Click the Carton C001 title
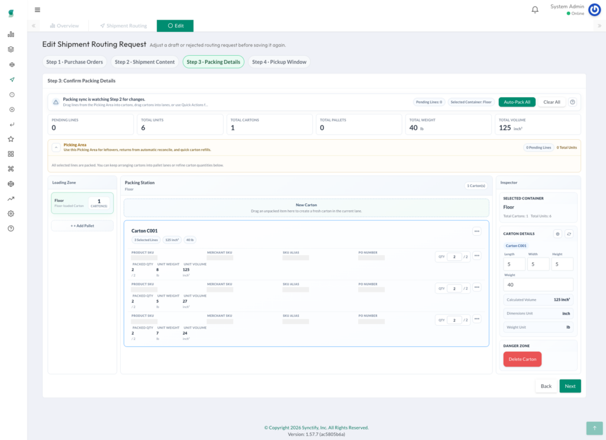 tap(144, 231)
